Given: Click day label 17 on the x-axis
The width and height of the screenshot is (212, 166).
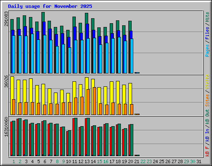Looking at the screenshot, I should point(112,161).
